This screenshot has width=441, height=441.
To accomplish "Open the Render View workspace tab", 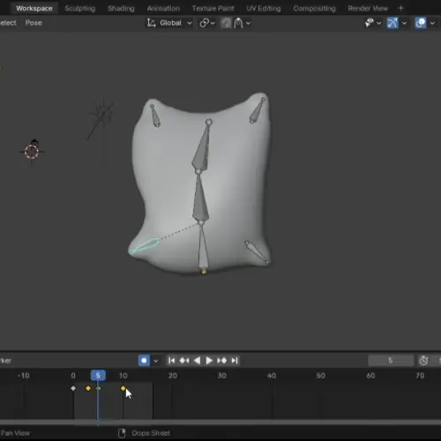I will point(368,8).
